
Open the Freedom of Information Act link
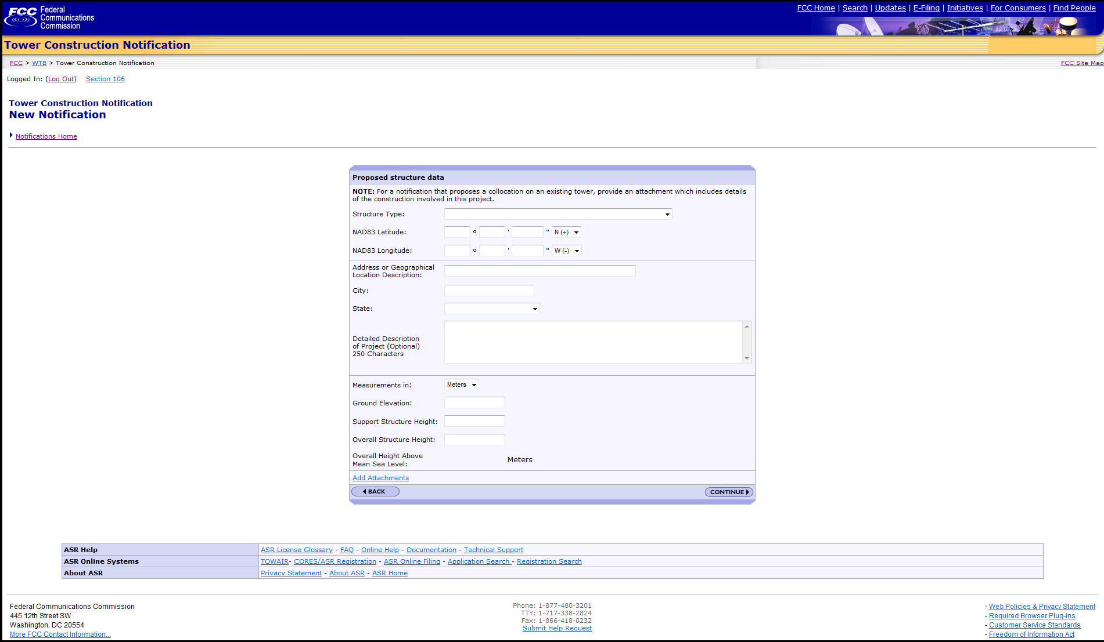(1031, 634)
